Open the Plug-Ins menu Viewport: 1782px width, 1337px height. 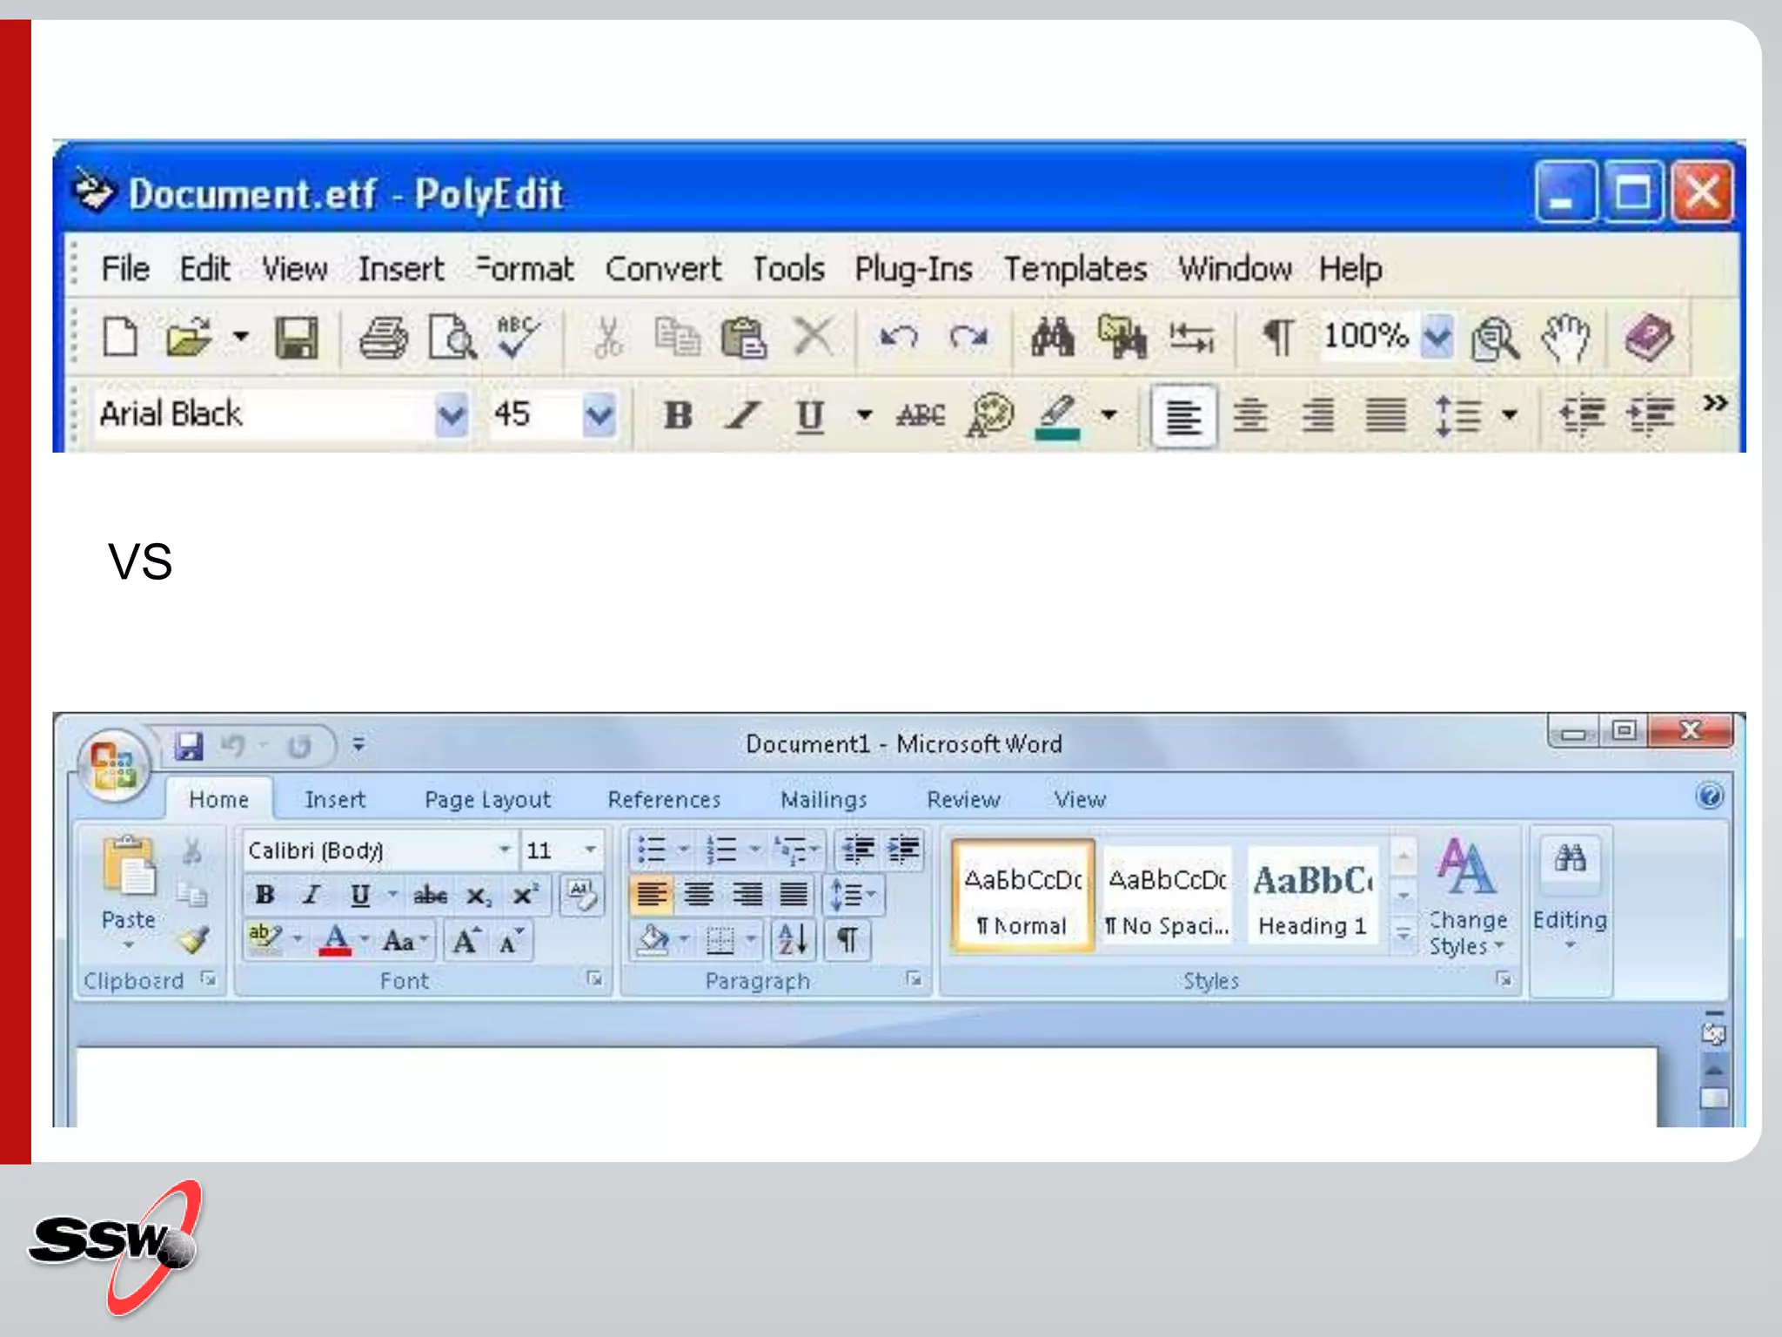click(913, 270)
